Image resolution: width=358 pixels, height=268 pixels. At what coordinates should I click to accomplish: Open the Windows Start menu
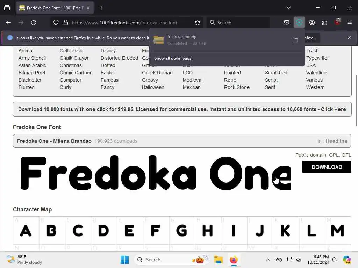click(124, 260)
